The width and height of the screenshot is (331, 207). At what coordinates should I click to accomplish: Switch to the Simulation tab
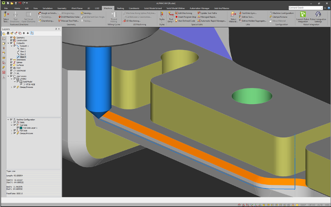[47, 8]
